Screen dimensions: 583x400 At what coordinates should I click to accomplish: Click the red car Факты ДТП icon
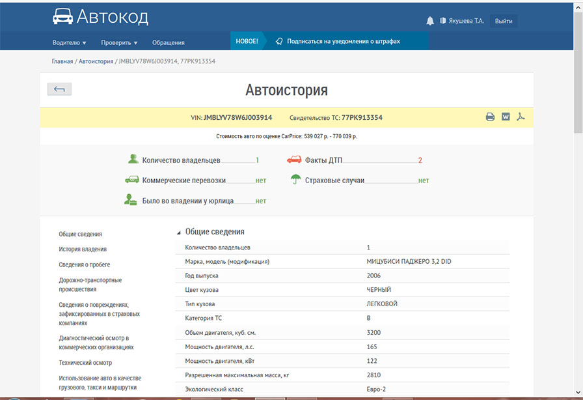coord(294,160)
